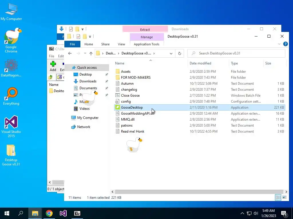Select the GooseDesktop application file
The height and width of the screenshot is (219, 293).
199,108
